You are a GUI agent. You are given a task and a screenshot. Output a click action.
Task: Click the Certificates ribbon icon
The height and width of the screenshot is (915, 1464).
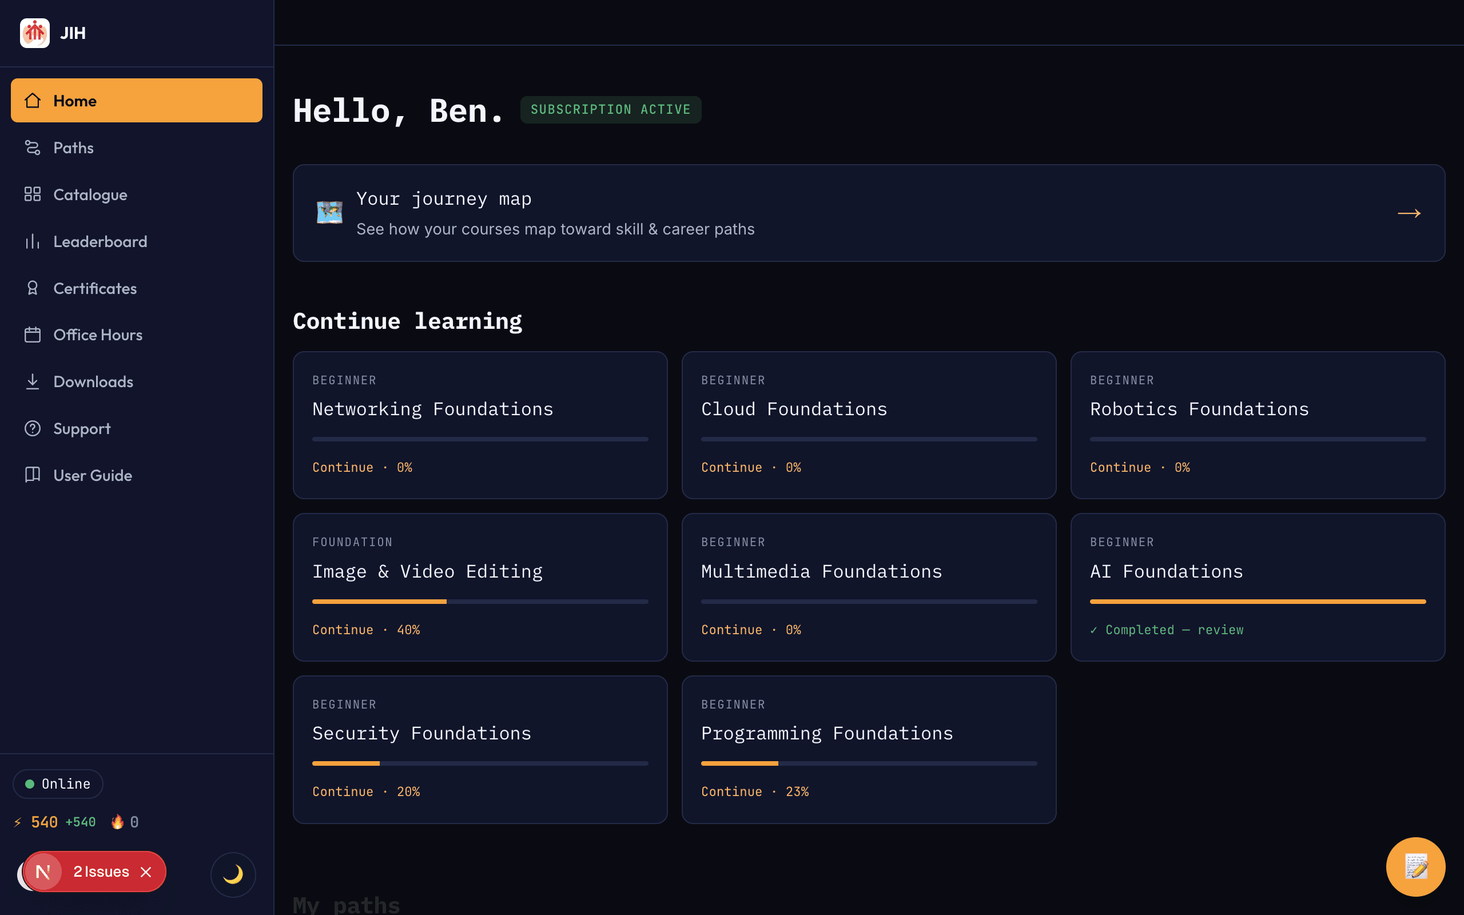(x=33, y=288)
